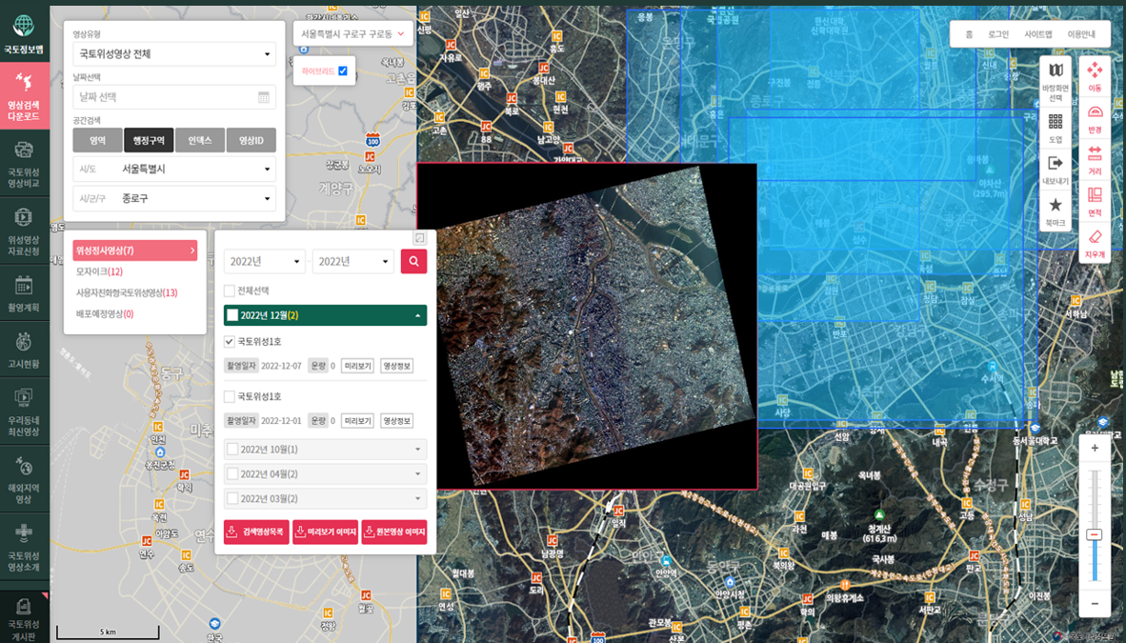Viewport: 1126px width, 643px height.
Task: Check the 2022년 10월 checkbox
Action: (x=232, y=450)
